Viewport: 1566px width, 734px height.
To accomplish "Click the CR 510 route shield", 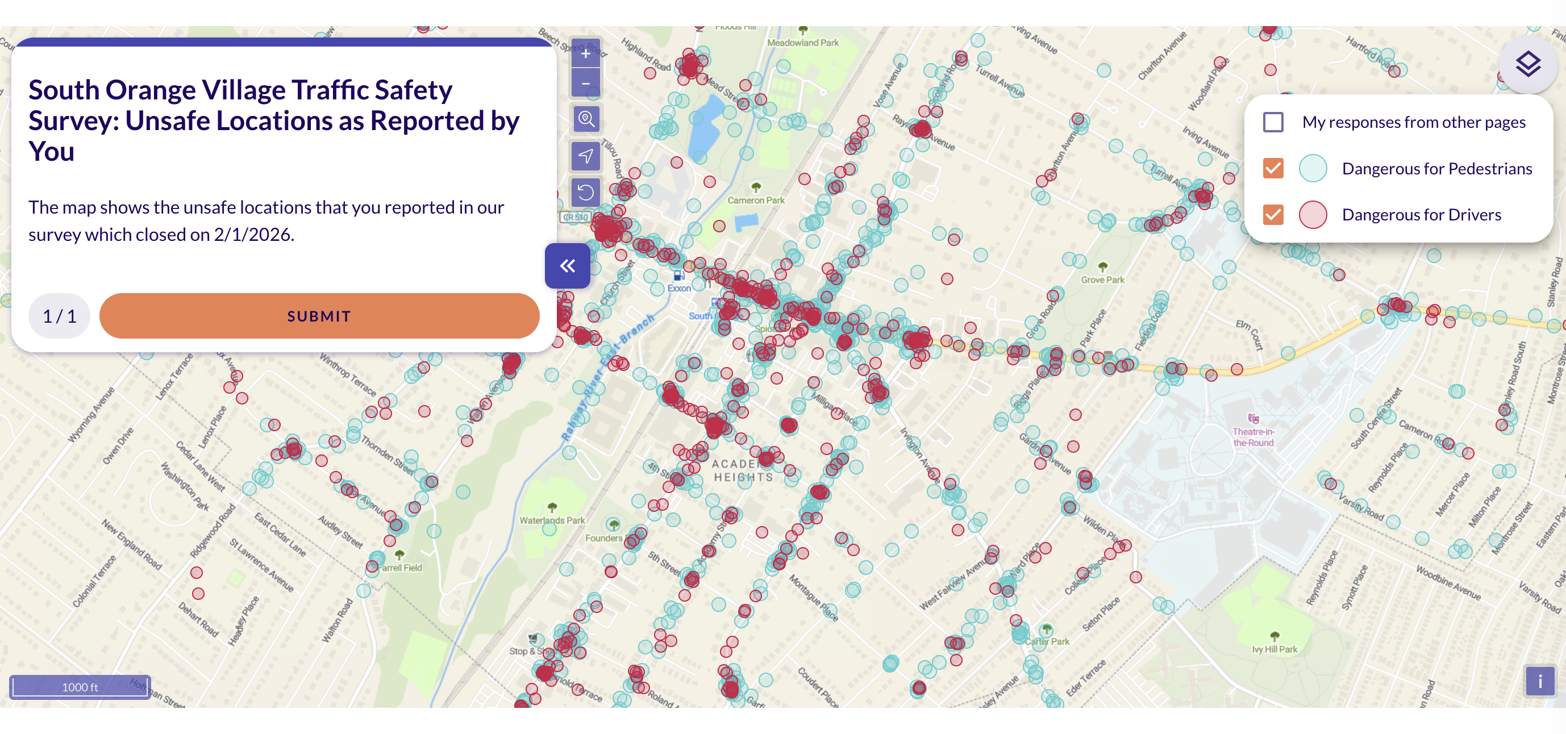I will tap(574, 217).
